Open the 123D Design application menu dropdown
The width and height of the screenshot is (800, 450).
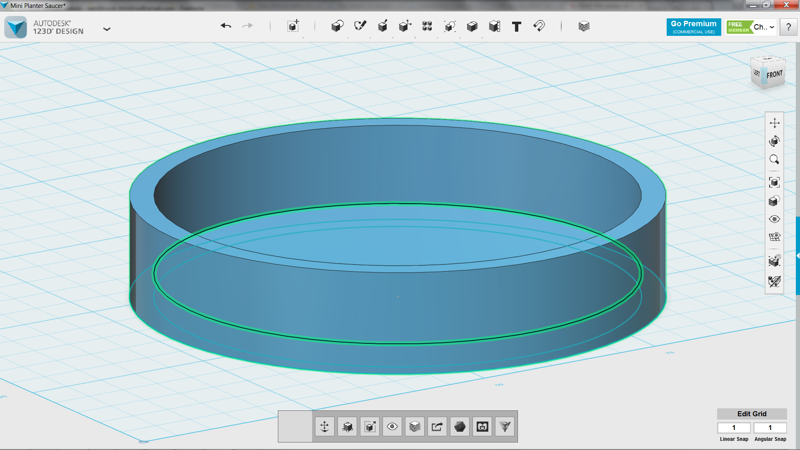[x=107, y=29]
